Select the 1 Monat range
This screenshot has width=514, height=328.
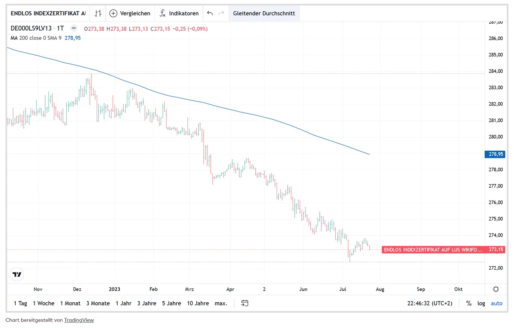pyautogui.click(x=70, y=303)
